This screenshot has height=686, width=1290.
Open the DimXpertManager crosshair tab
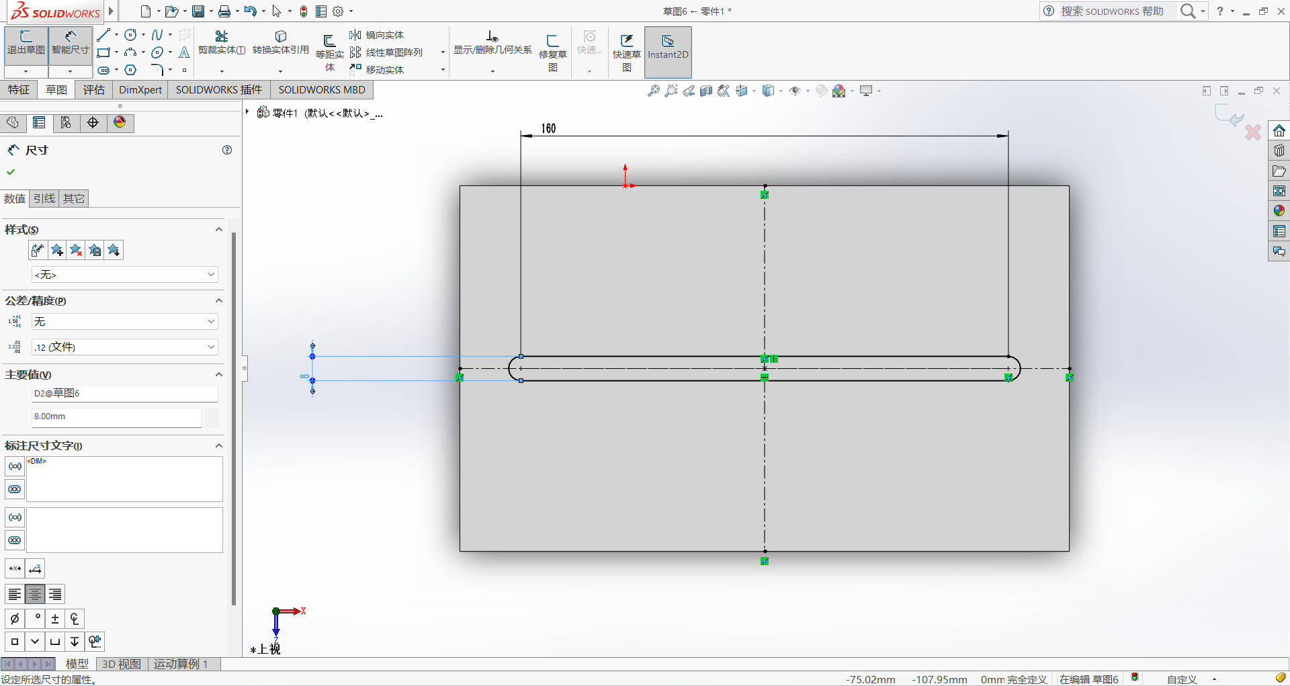93,122
